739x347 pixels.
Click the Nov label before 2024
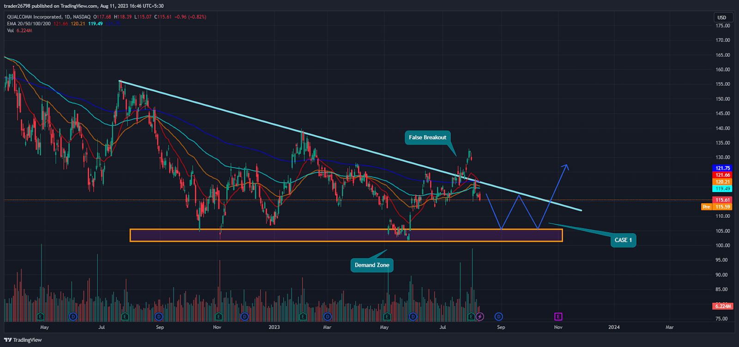click(558, 327)
